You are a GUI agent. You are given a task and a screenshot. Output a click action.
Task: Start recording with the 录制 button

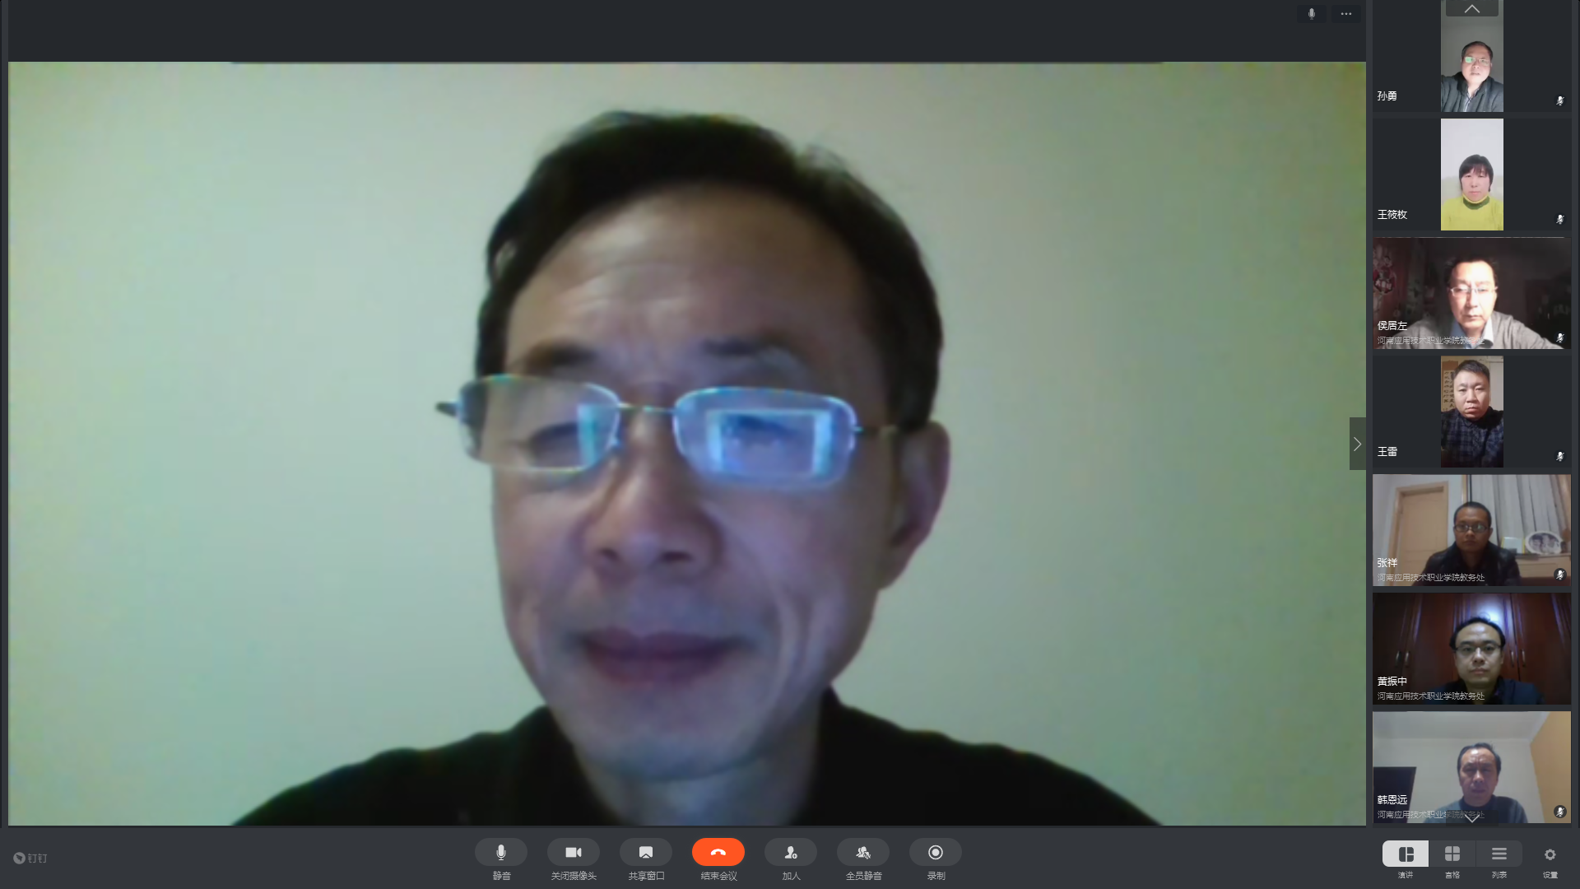(936, 852)
